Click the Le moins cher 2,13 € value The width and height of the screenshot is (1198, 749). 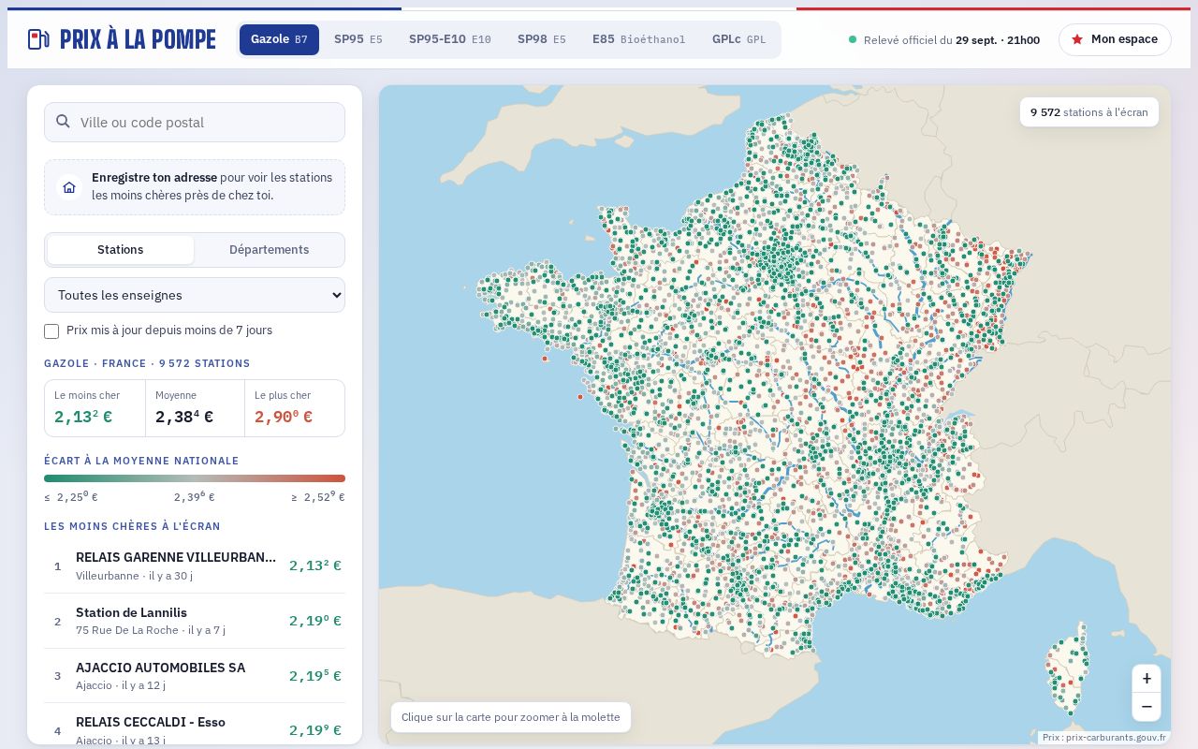pyautogui.click(x=83, y=417)
